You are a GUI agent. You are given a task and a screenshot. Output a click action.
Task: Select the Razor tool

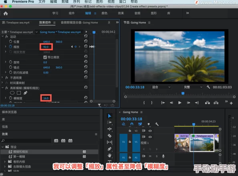click(x=109, y=136)
